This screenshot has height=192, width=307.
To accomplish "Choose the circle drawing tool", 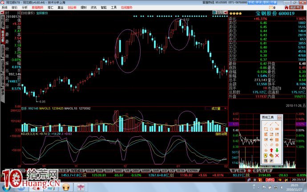I will point(271,130).
